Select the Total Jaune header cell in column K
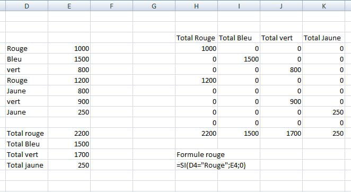This screenshot has width=351, height=192. [x=323, y=38]
